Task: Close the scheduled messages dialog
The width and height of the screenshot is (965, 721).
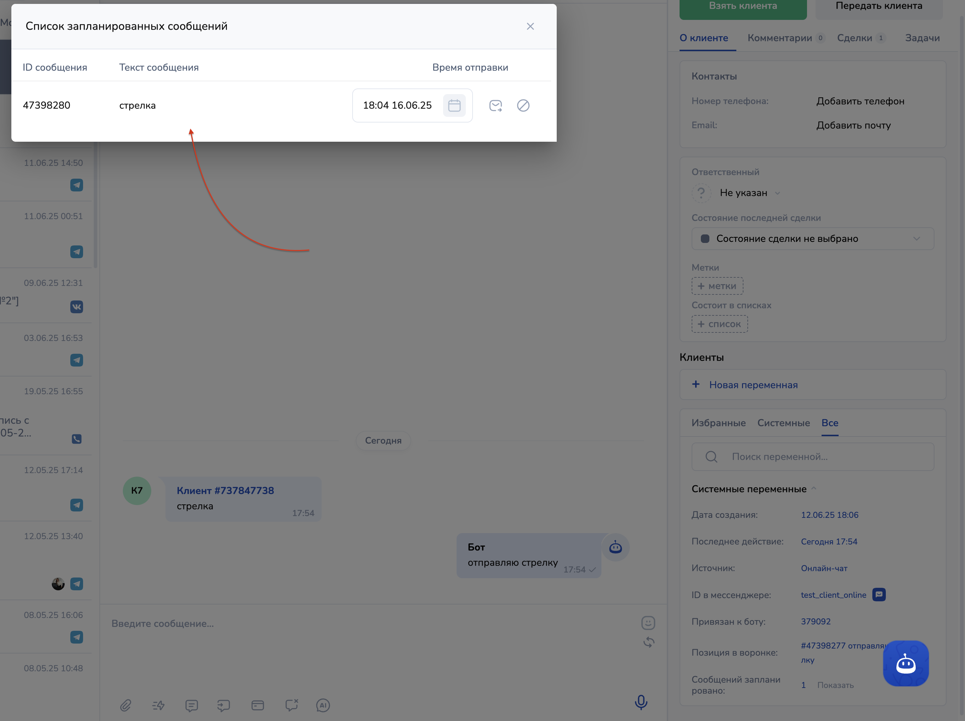Action: click(530, 27)
